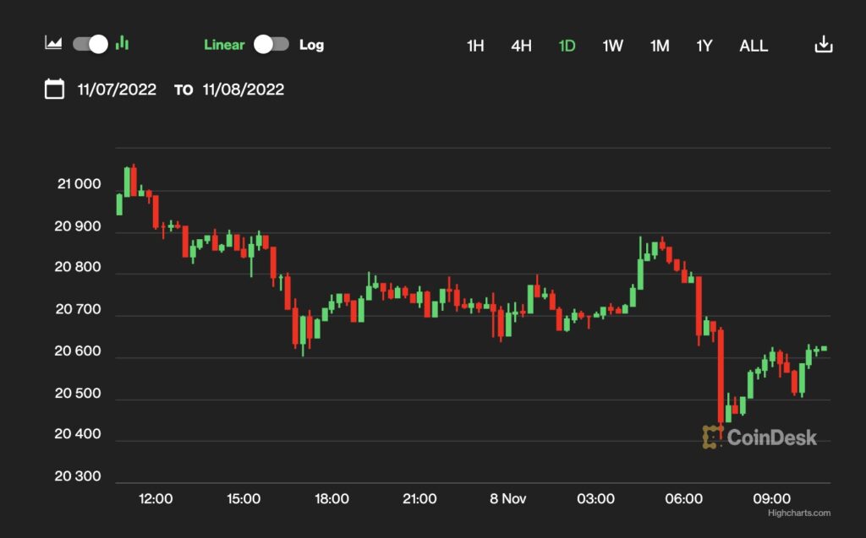
Task: Click the 20 400 price axis label
Action: click(78, 434)
